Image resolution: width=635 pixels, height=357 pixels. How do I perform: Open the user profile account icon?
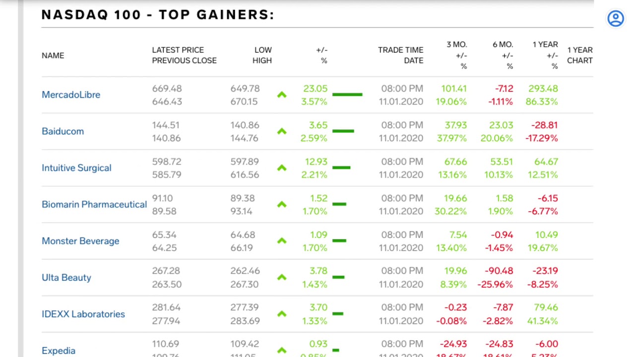(615, 19)
